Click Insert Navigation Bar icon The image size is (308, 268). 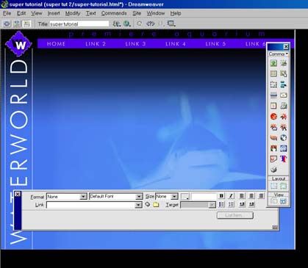(284, 84)
